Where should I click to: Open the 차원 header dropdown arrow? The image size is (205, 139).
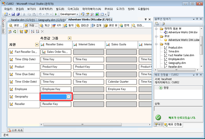37,45
